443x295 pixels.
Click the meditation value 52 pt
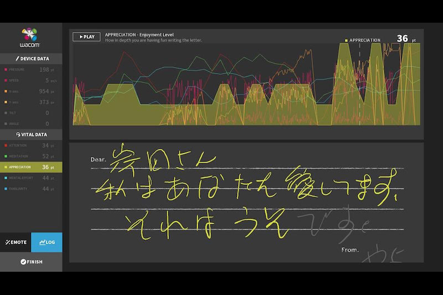[x=48, y=156]
